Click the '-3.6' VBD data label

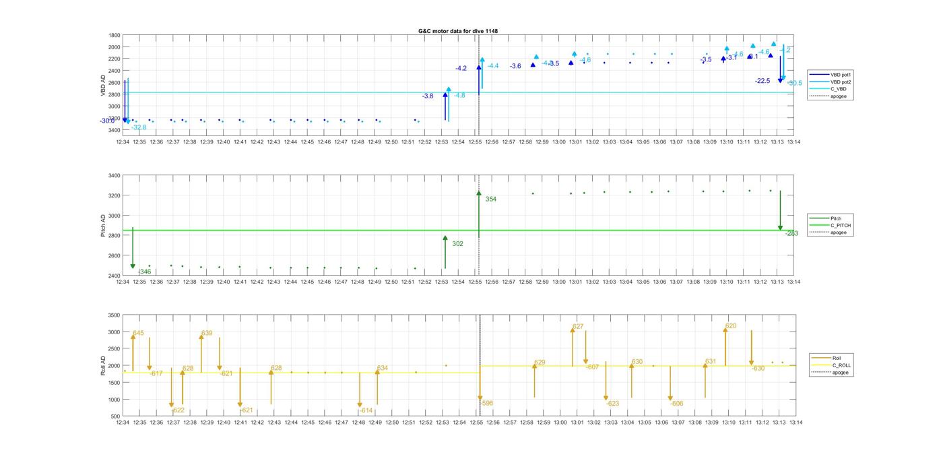point(515,66)
